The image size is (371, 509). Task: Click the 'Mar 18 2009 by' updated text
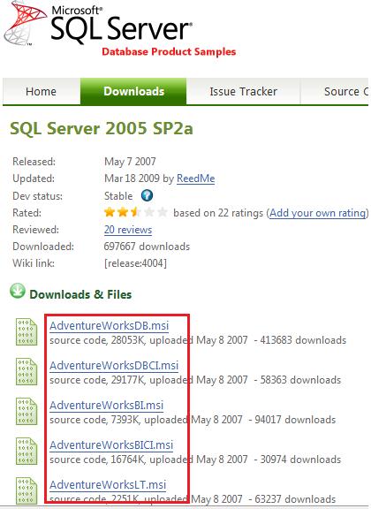[x=140, y=179]
